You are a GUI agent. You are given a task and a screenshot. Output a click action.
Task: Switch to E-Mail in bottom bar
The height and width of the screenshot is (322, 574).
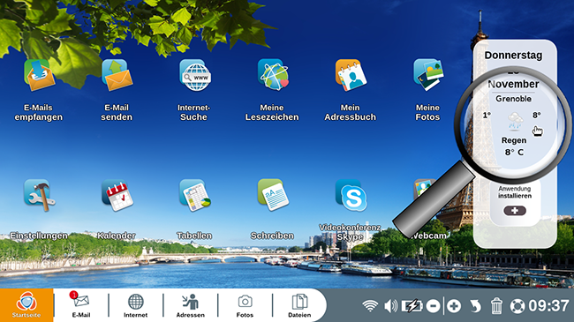[x=81, y=305]
